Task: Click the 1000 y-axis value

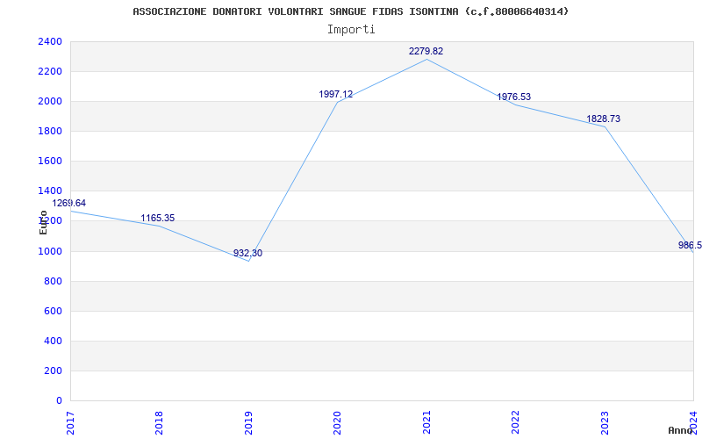Action: click(x=50, y=251)
